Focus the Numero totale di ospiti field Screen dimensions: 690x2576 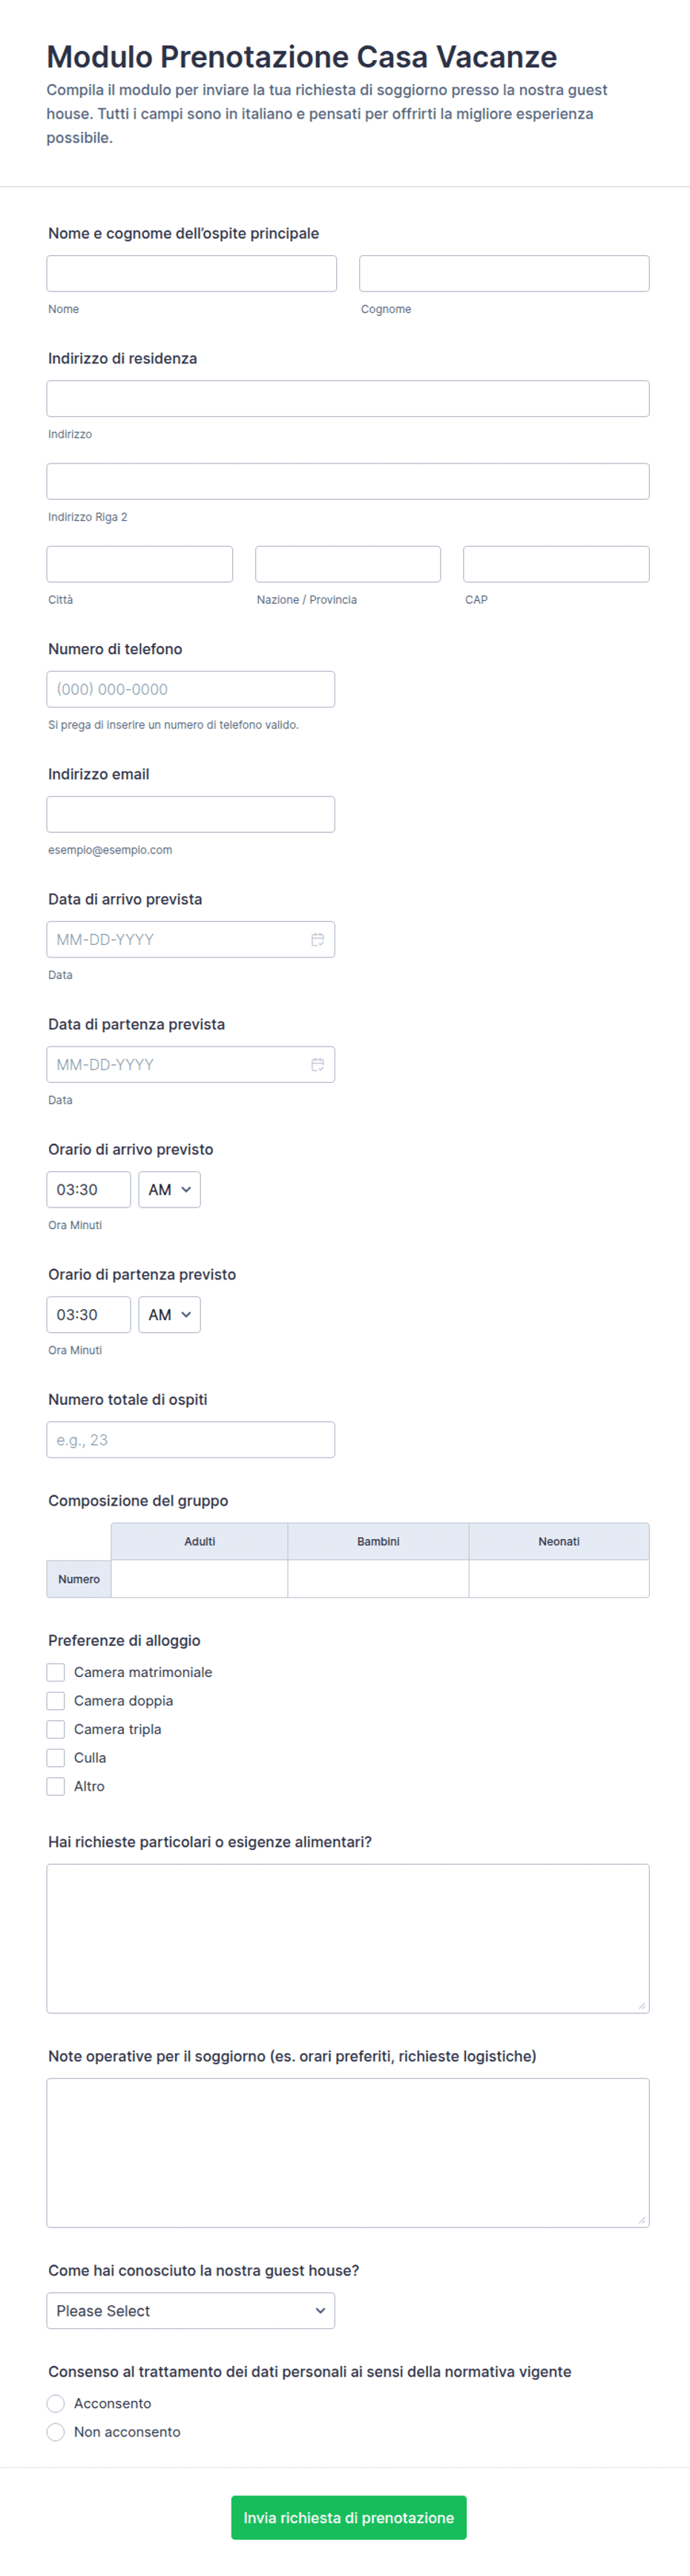(190, 1439)
